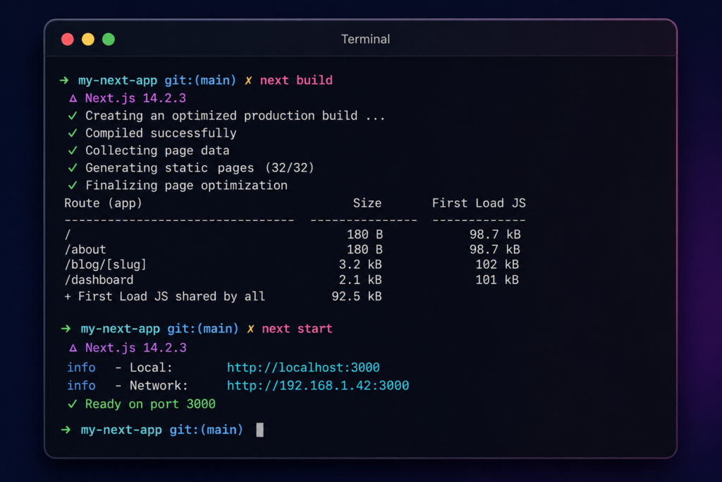Click the Size column header
The image size is (722, 482).
point(367,203)
